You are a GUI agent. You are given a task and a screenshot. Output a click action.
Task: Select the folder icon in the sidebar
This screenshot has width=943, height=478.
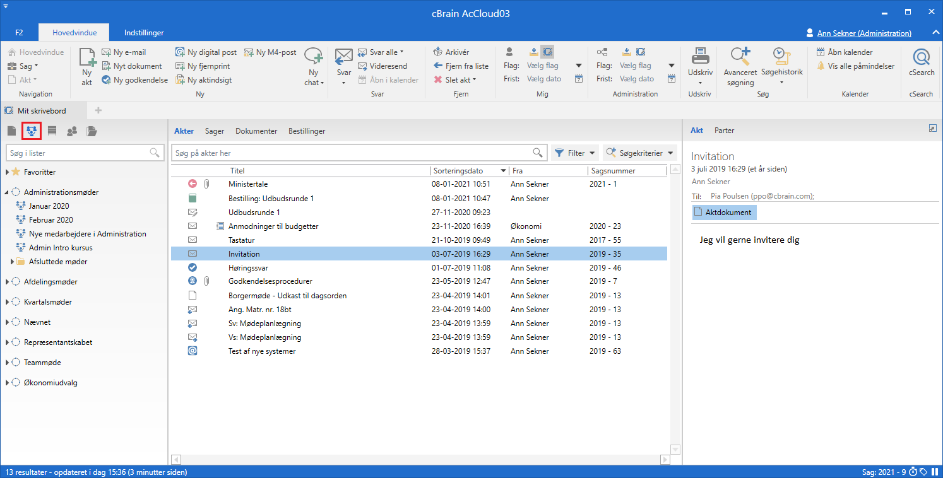pos(92,131)
